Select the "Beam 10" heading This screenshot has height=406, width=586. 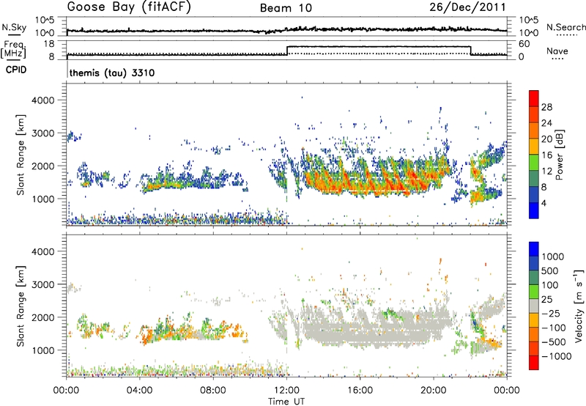coord(286,8)
